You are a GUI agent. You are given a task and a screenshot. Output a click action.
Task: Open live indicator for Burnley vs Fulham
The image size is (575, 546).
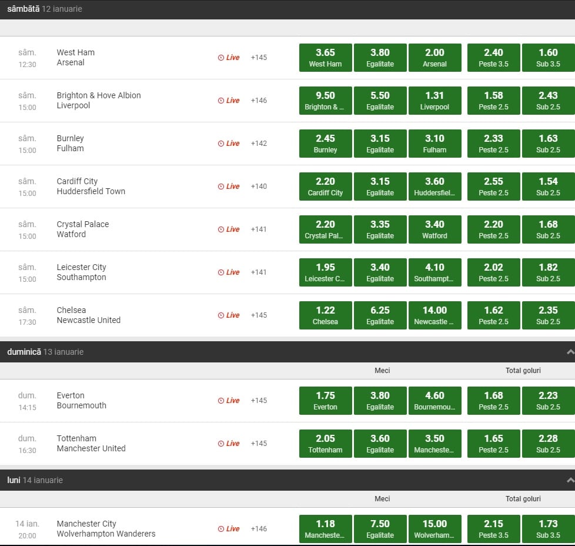click(229, 144)
